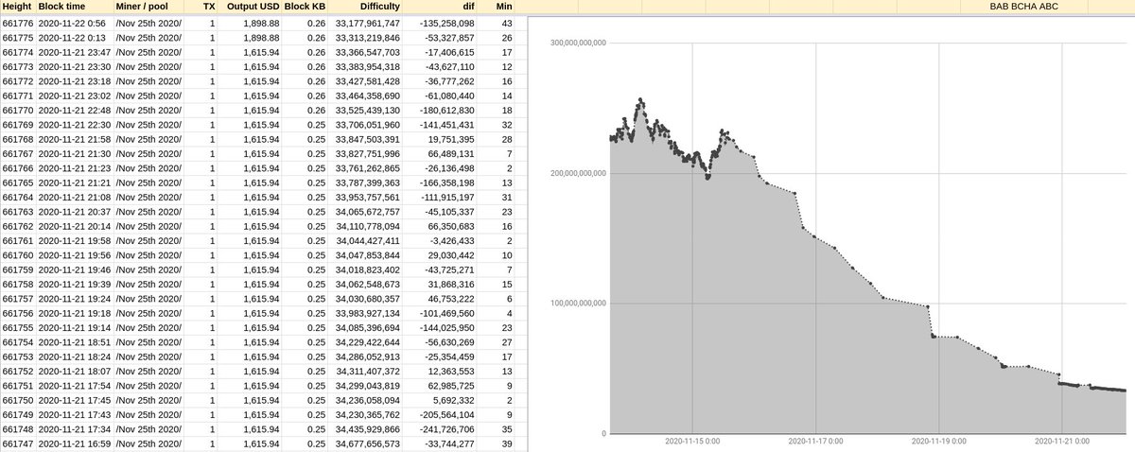Click Output USD cell in row 661776
This screenshot has width=1135, height=452.
pos(252,22)
